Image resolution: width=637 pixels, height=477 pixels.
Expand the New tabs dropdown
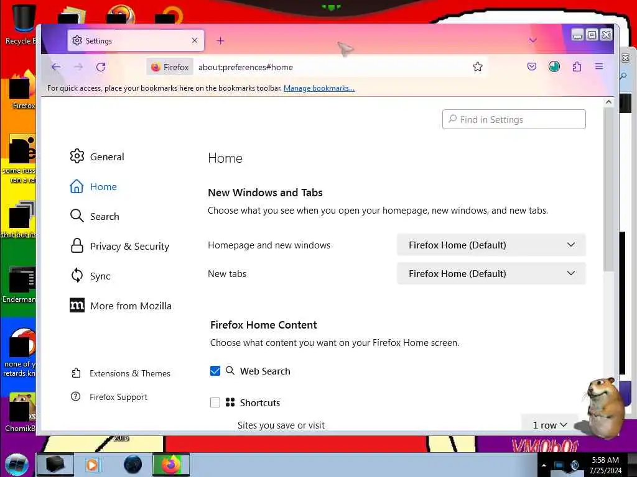(491, 273)
